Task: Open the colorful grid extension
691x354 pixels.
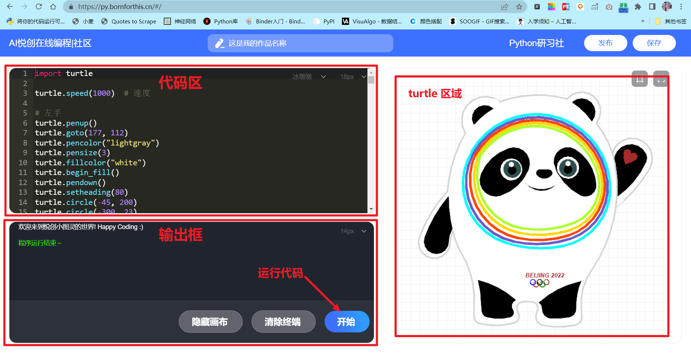Action: [551, 6]
